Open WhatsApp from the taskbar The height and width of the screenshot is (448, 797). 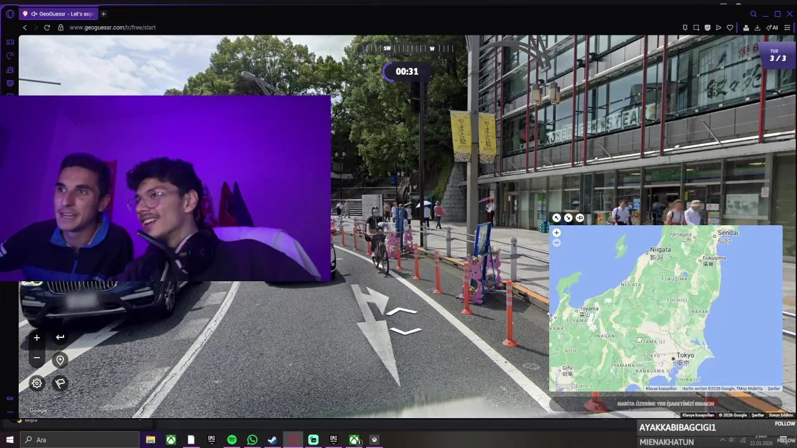[252, 440]
